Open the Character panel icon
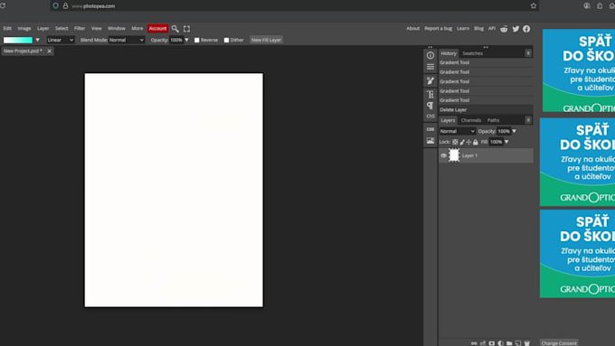This screenshot has width=615, height=346. pos(430,94)
